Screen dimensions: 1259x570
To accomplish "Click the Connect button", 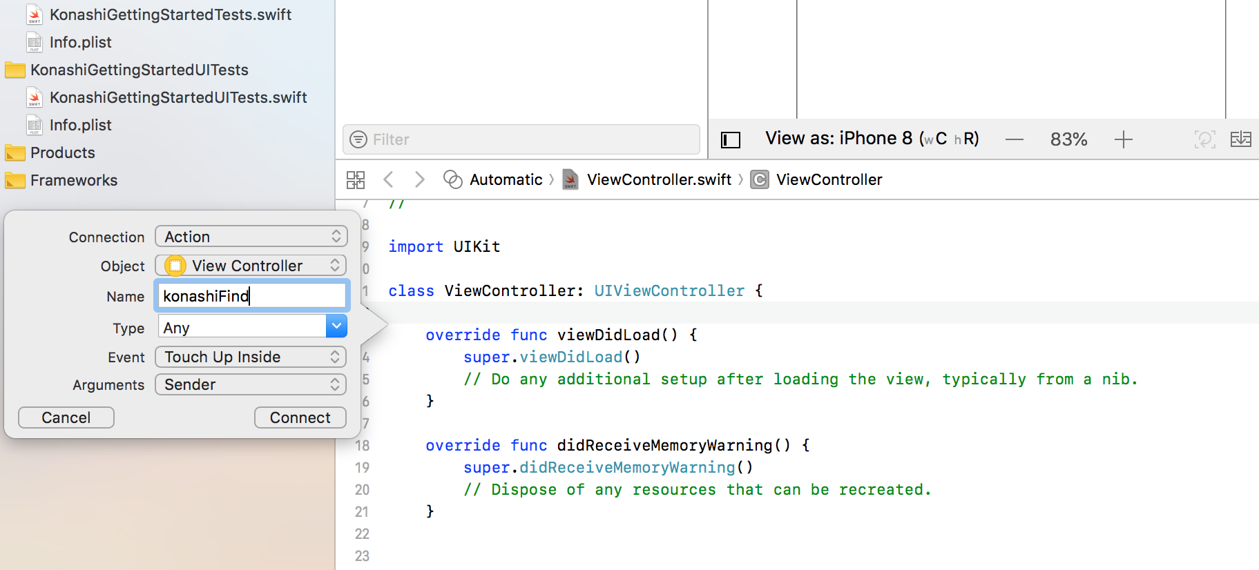I will click(x=300, y=417).
